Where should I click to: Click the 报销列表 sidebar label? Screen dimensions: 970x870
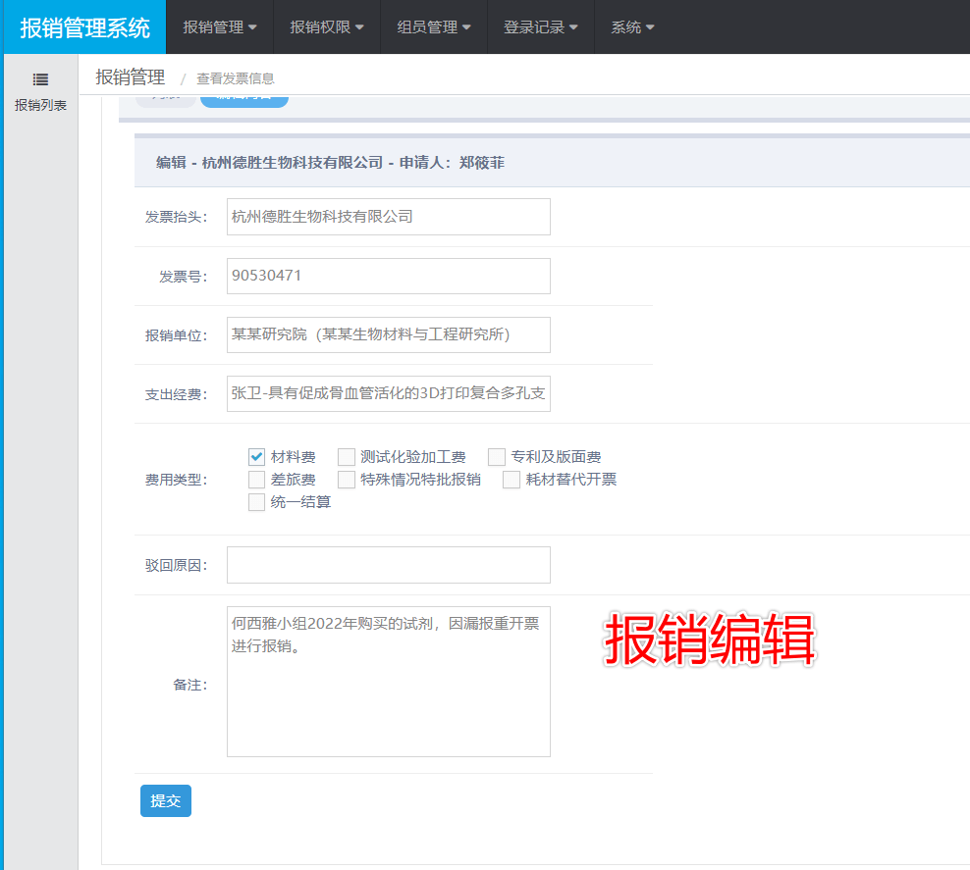point(41,105)
